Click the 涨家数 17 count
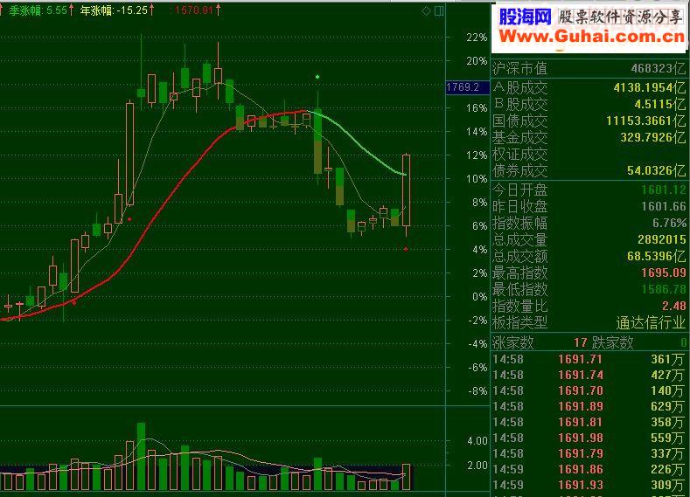Screen dimensions: 690x497 [x=581, y=342]
